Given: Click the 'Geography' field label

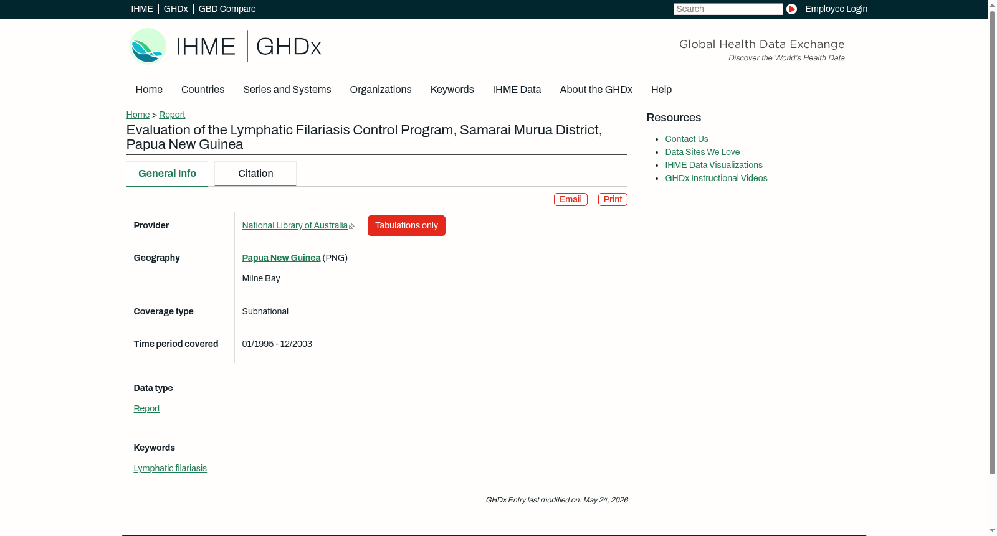Looking at the screenshot, I should [157, 258].
